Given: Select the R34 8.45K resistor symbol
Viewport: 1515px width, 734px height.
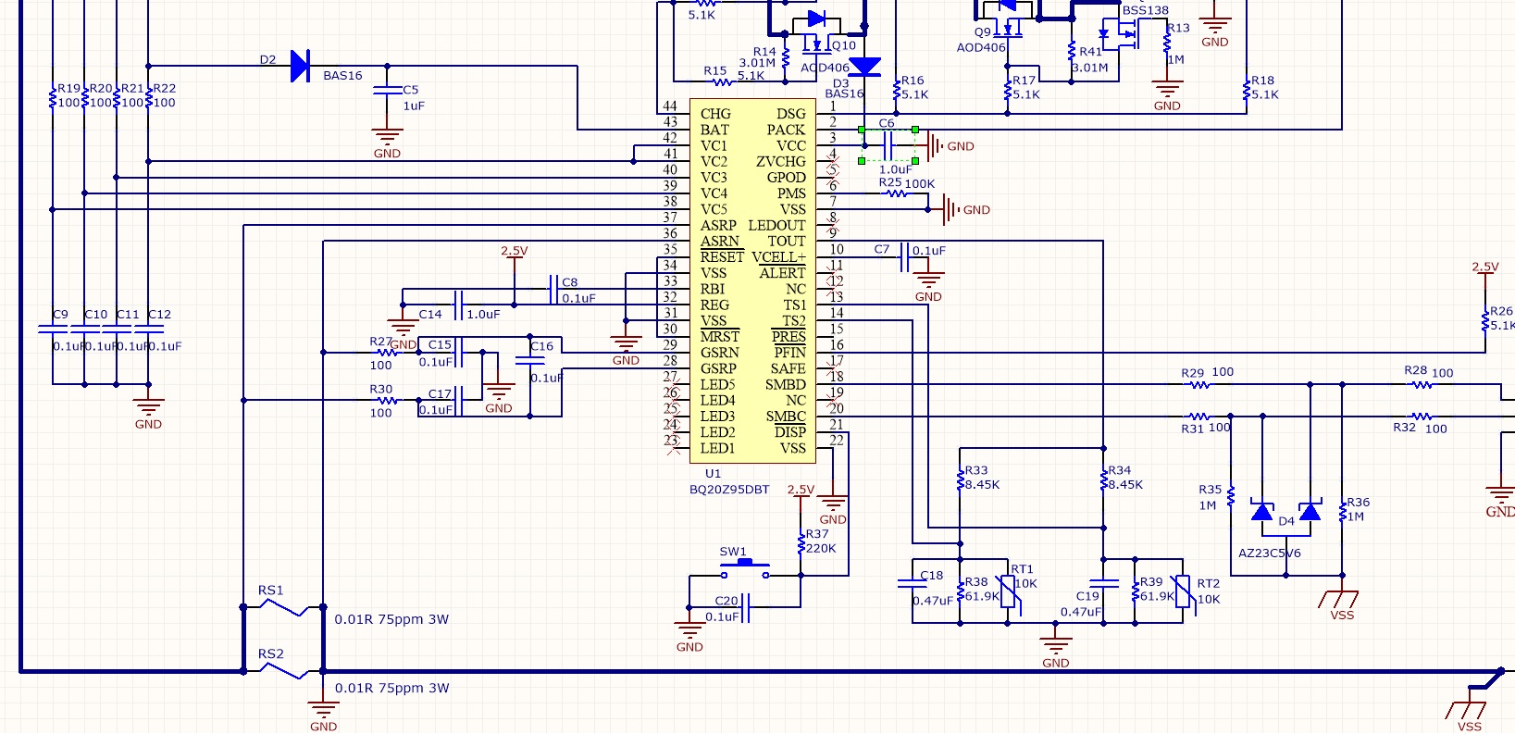Looking at the screenshot, I should tap(1103, 479).
